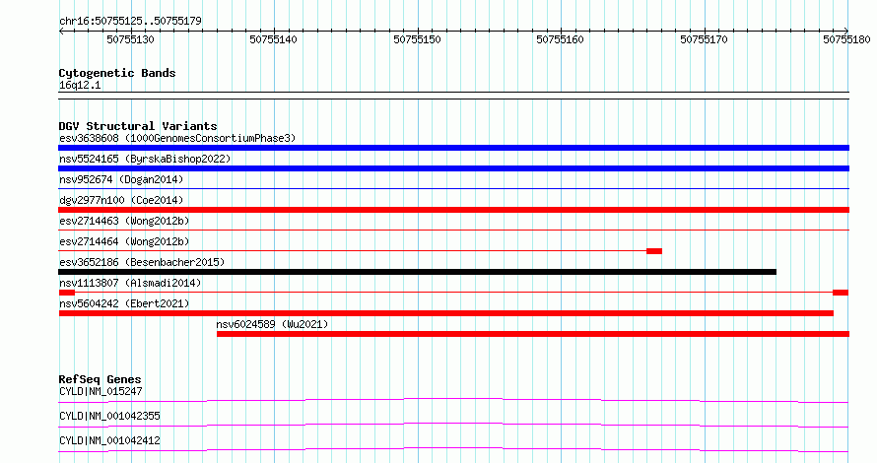Click the thin red line of esv2714463
877x463 pixels.
click(x=453, y=231)
